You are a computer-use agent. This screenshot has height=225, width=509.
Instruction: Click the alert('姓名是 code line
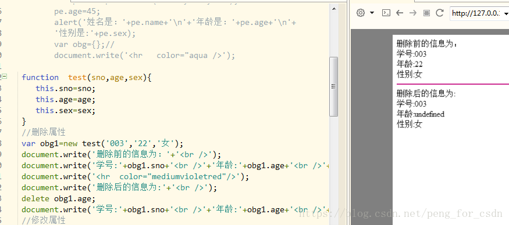[175, 23]
